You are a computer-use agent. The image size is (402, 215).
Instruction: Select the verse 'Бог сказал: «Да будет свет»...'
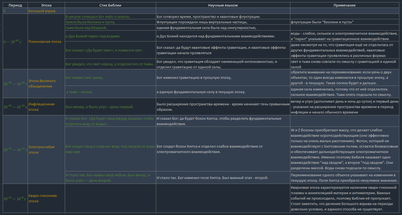pos(110,50)
